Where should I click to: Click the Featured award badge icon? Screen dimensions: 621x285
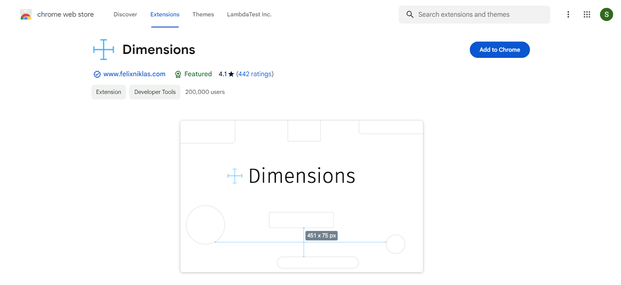178,74
